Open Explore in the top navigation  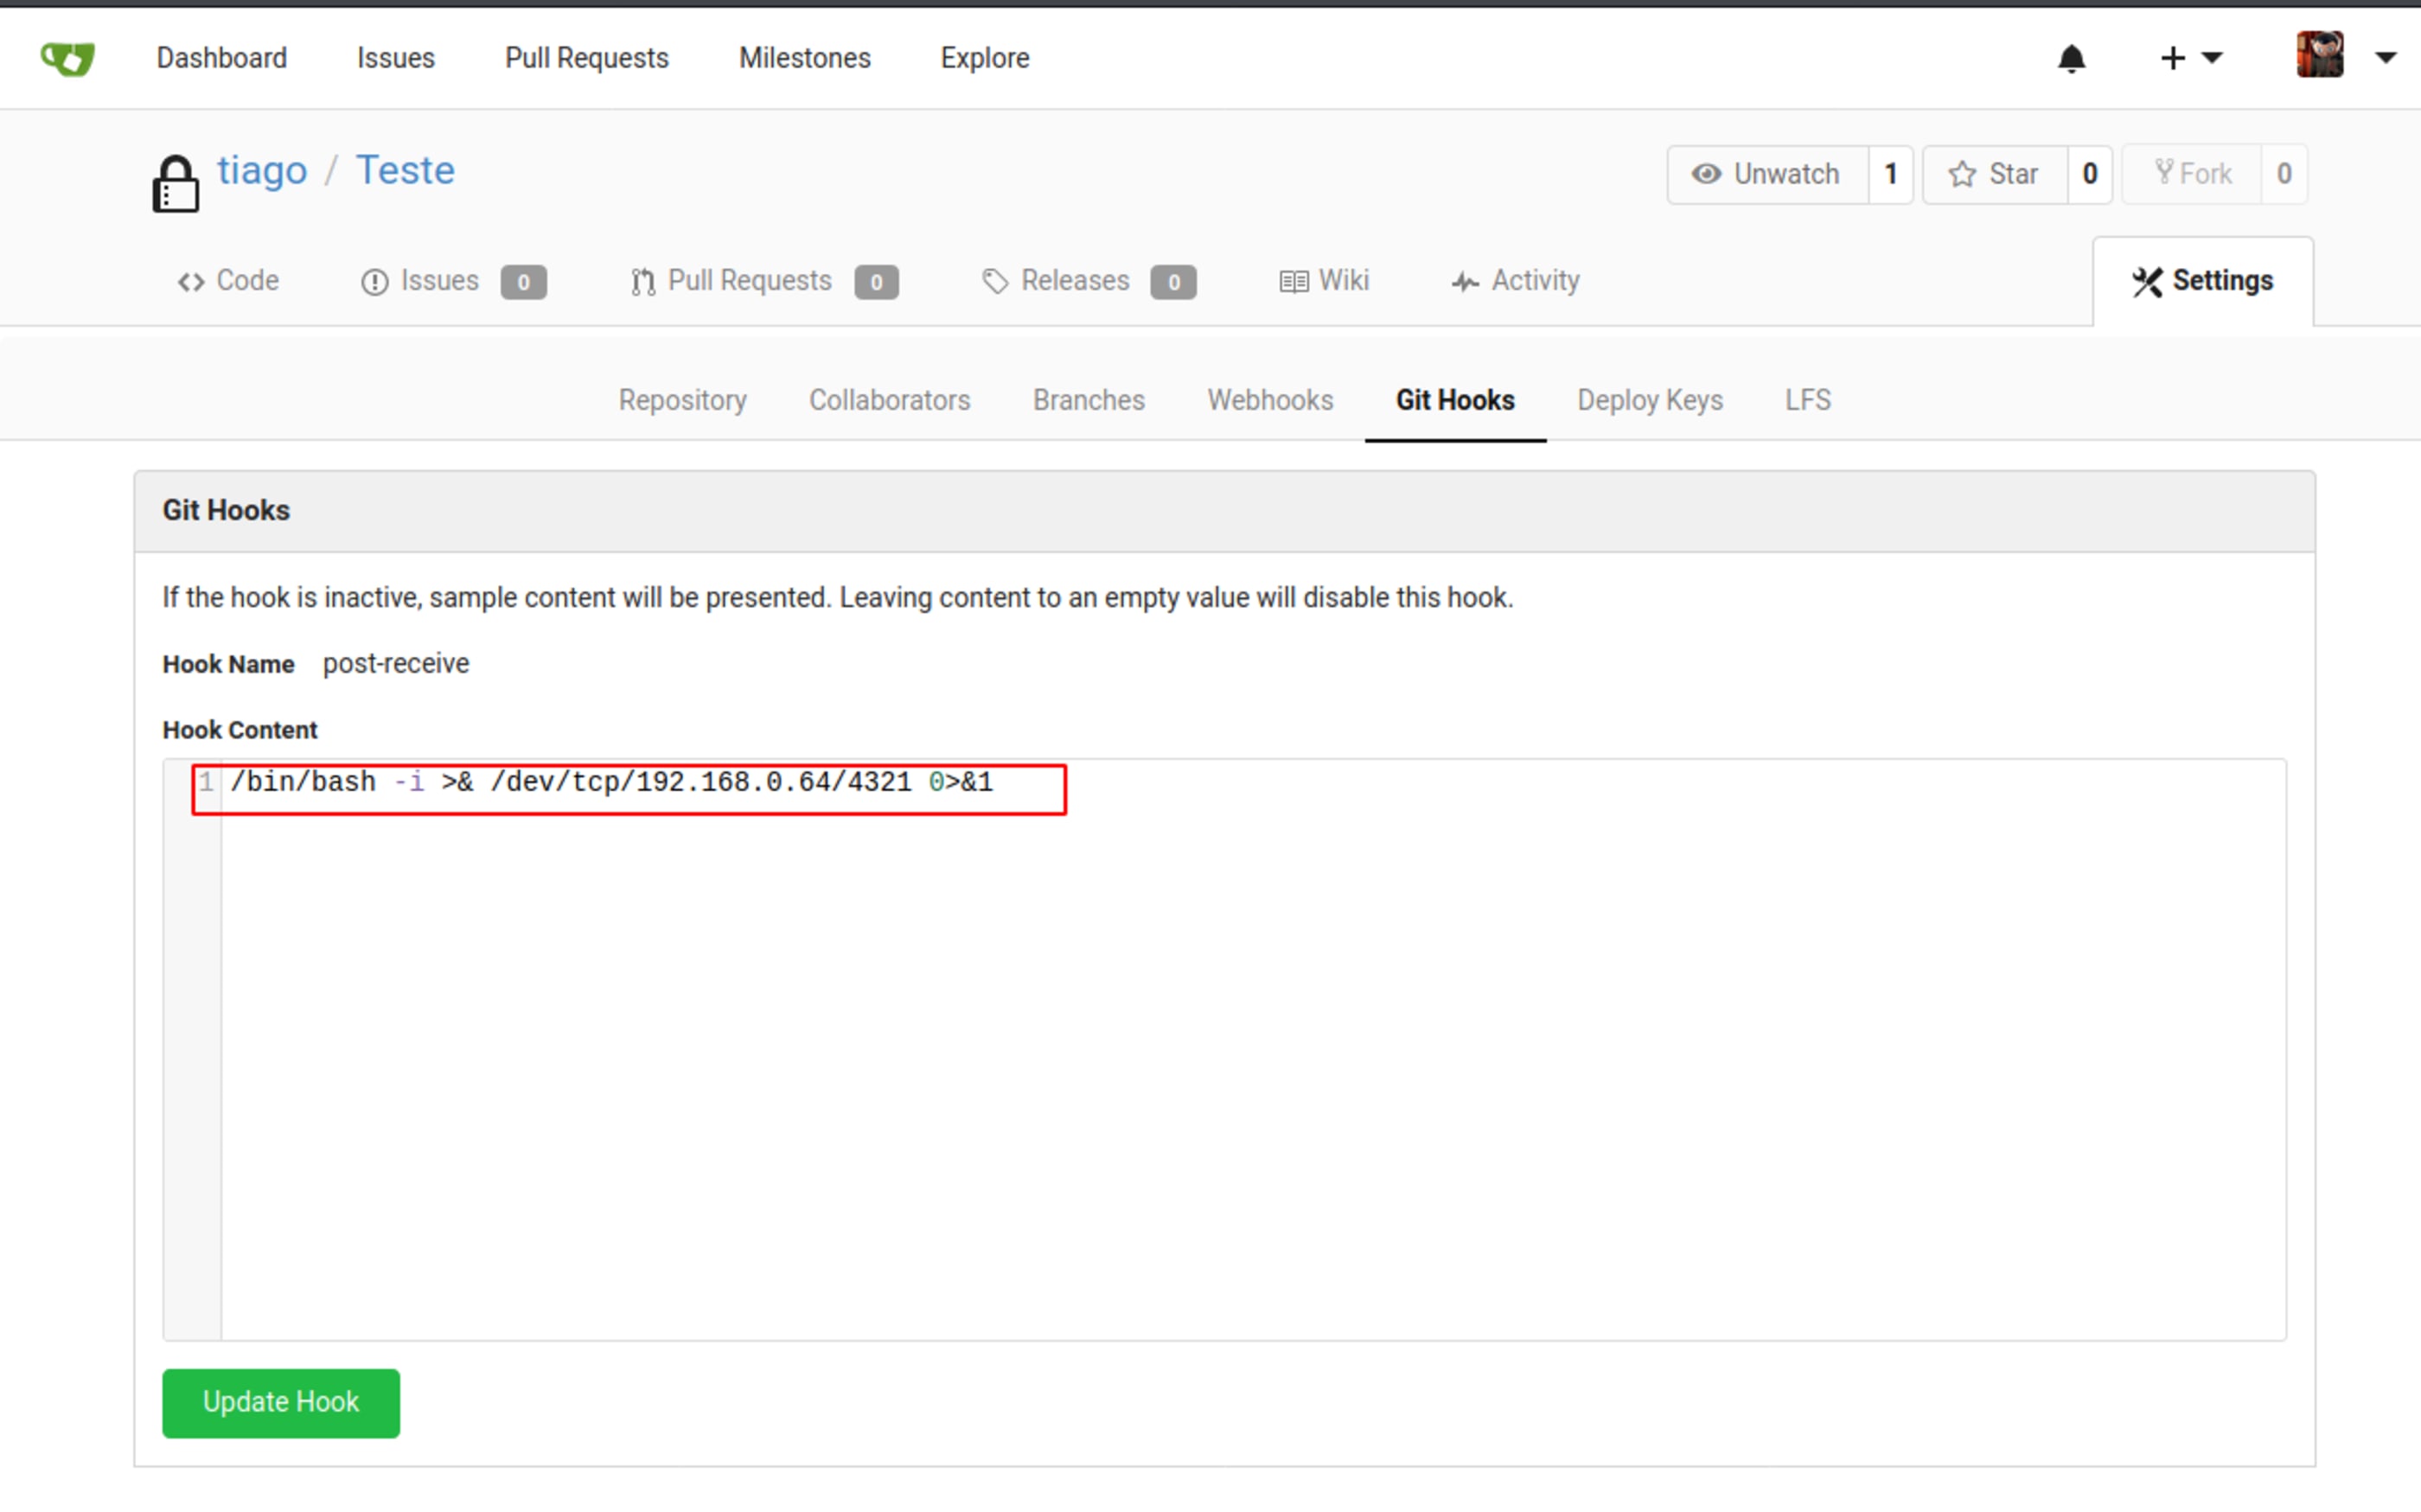coord(984,58)
